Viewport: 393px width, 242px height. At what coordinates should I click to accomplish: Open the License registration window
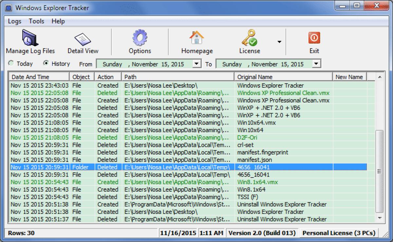click(250, 42)
